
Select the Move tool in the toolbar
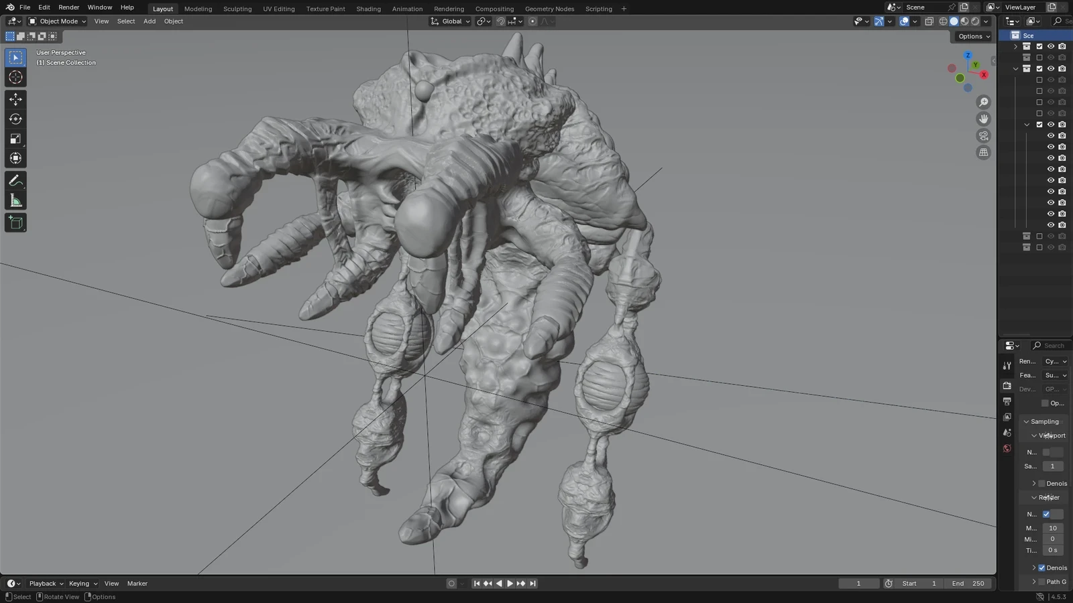point(15,98)
